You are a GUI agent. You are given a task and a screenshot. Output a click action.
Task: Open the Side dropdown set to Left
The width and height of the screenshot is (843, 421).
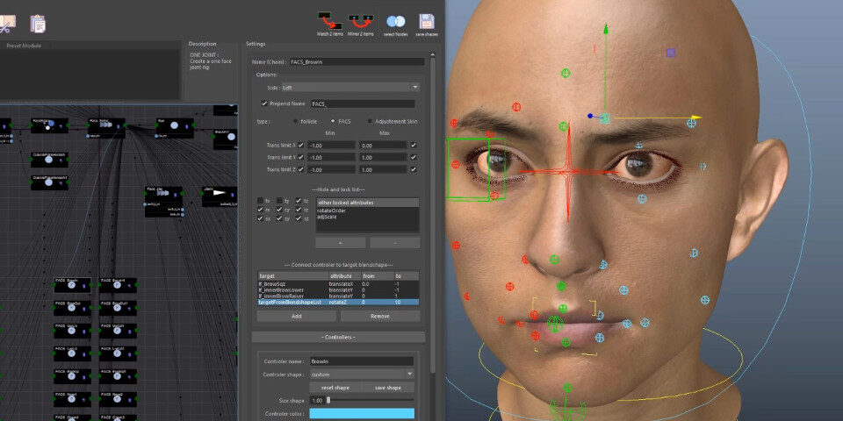point(349,88)
